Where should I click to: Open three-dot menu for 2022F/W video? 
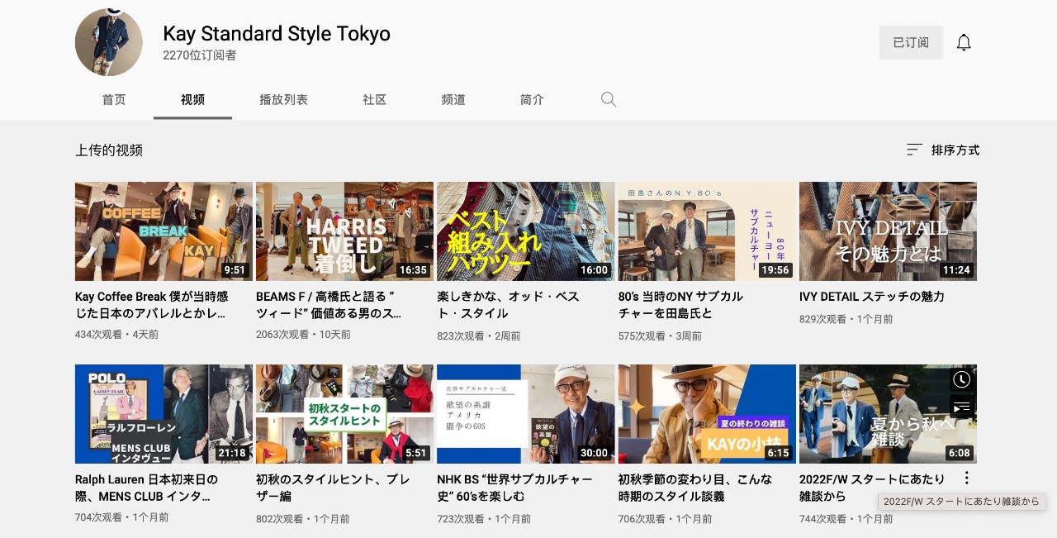[x=966, y=478]
